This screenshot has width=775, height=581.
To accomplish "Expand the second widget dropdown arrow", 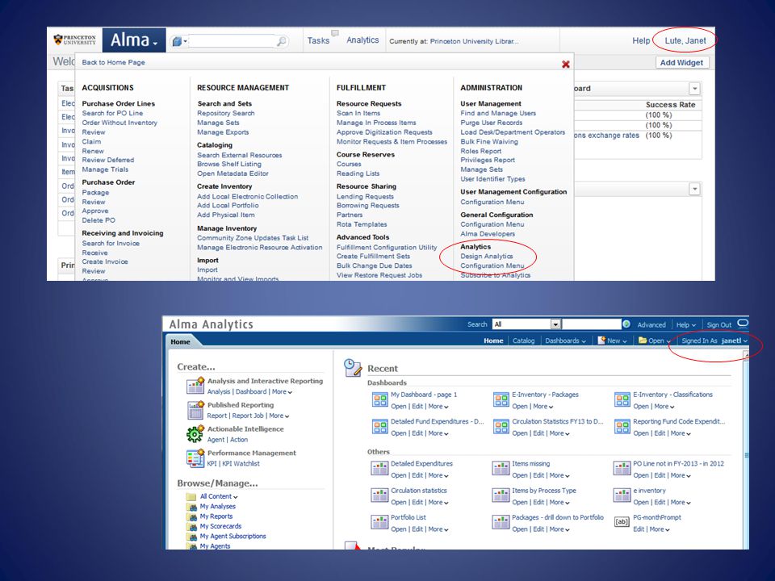I will (x=694, y=189).
